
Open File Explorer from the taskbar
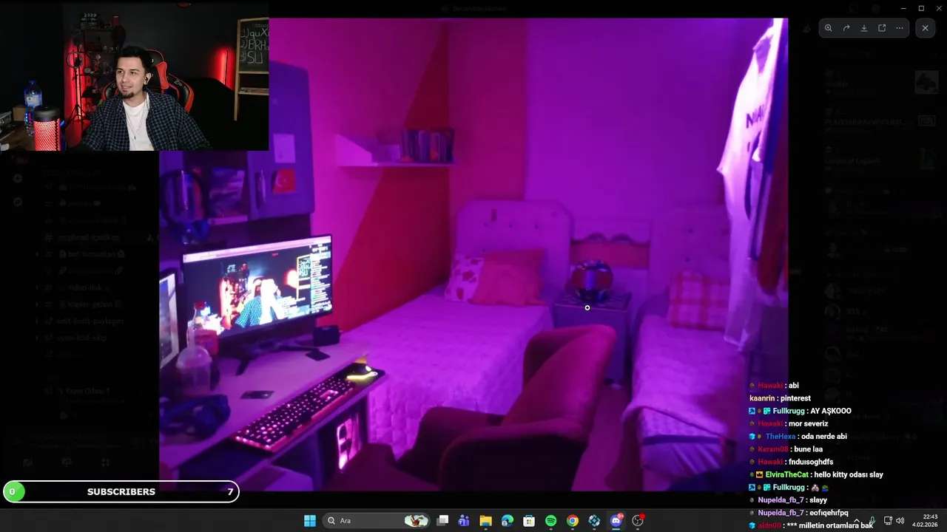pyautogui.click(x=485, y=521)
